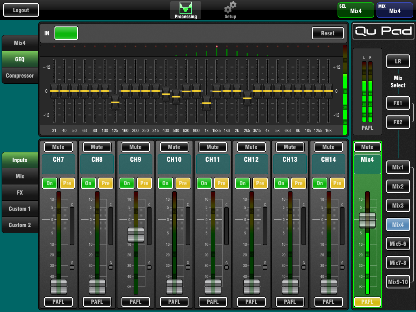Click the CH7 fader cap
The width and height of the screenshot is (416, 312).
(58, 287)
